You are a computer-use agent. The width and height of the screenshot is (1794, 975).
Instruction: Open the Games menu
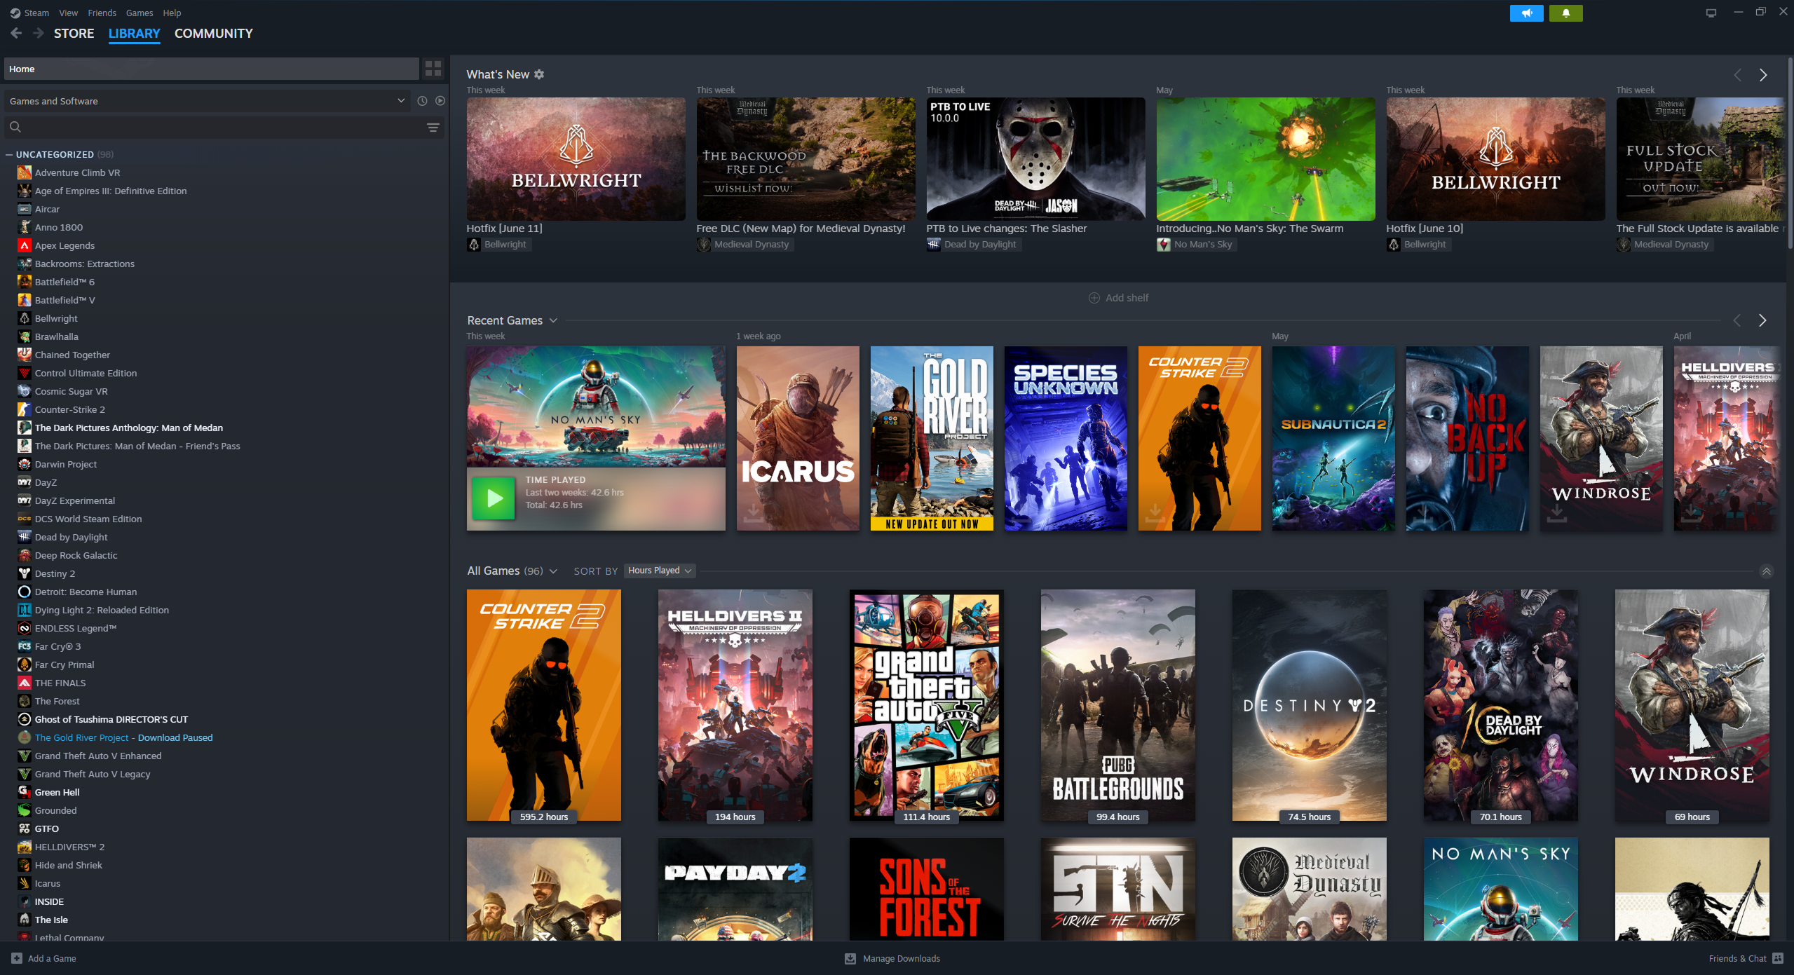[140, 13]
